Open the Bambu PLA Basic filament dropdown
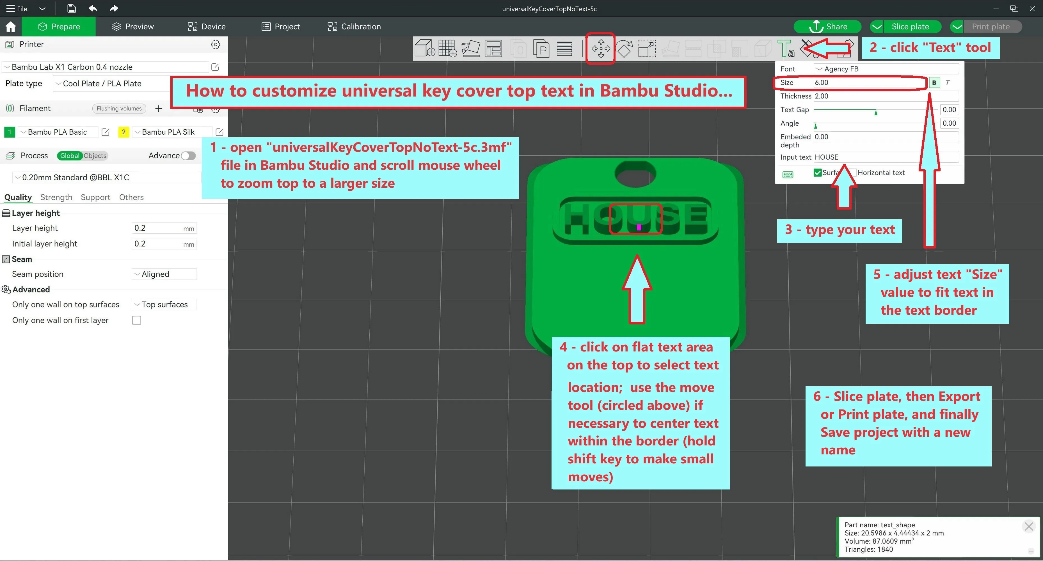 pyautogui.click(x=58, y=132)
